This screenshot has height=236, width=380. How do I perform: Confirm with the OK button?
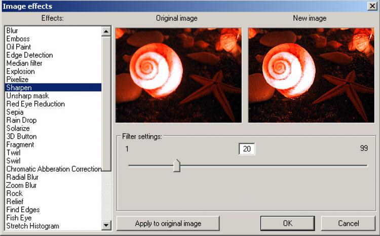[287, 223]
